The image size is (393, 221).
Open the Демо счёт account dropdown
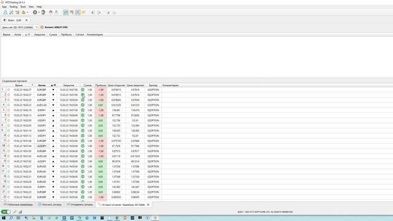click(x=20, y=27)
